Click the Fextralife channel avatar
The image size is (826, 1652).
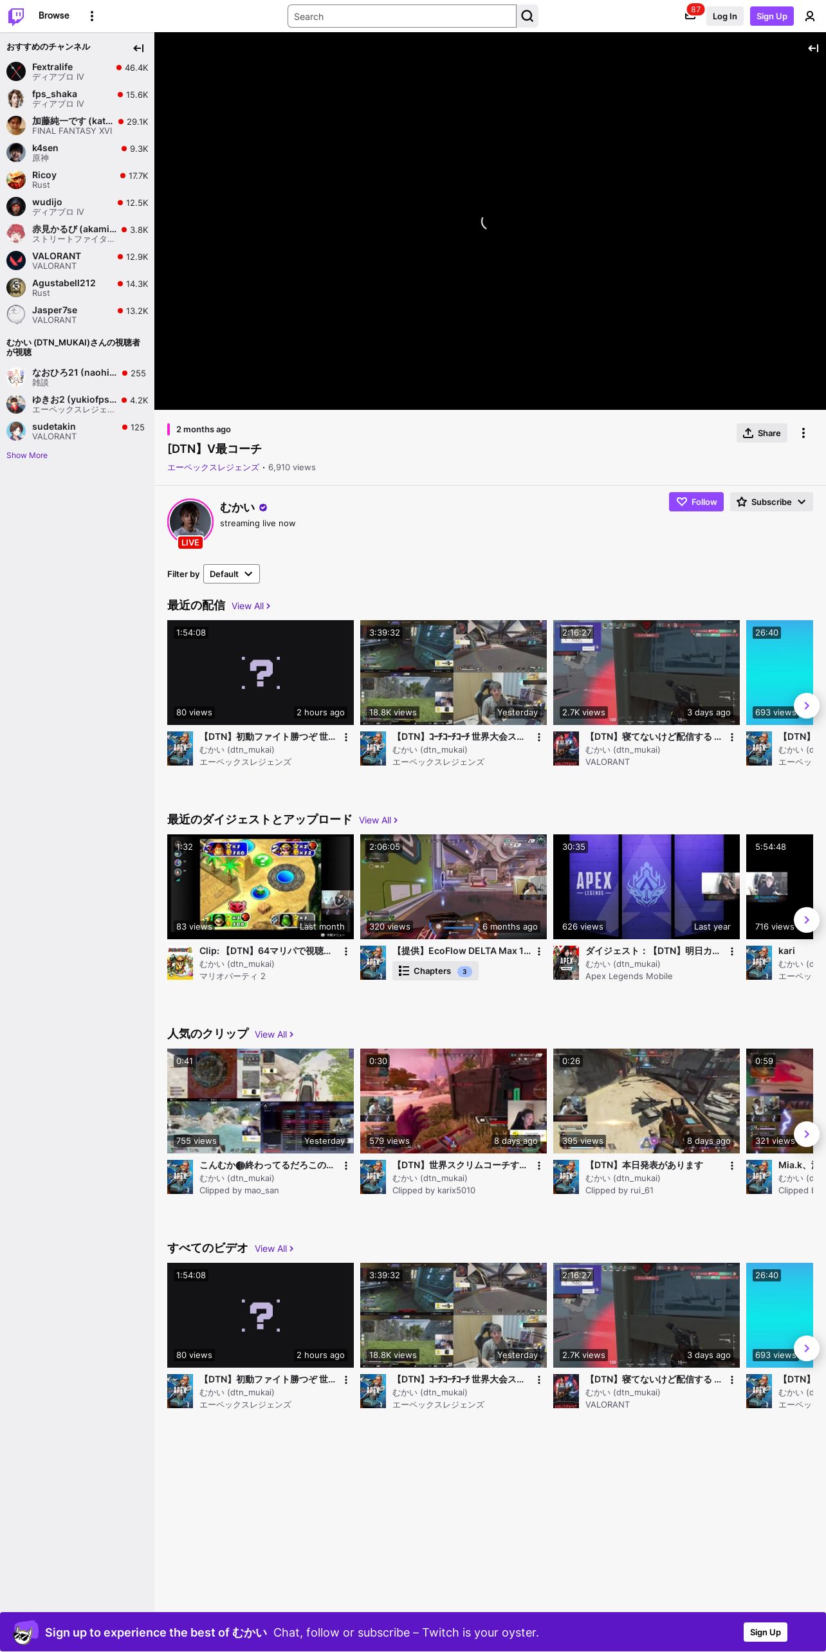(x=16, y=71)
